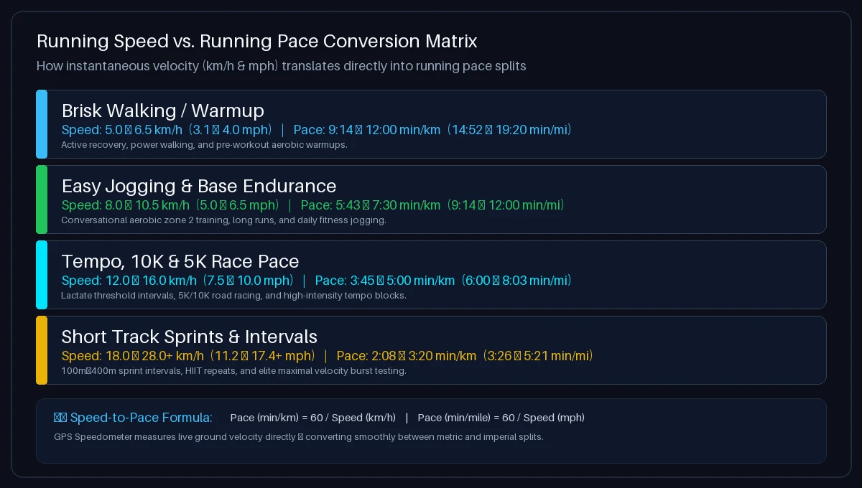Click the cyan color bar of Tempo card
862x488 pixels.
click(x=42, y=275)
